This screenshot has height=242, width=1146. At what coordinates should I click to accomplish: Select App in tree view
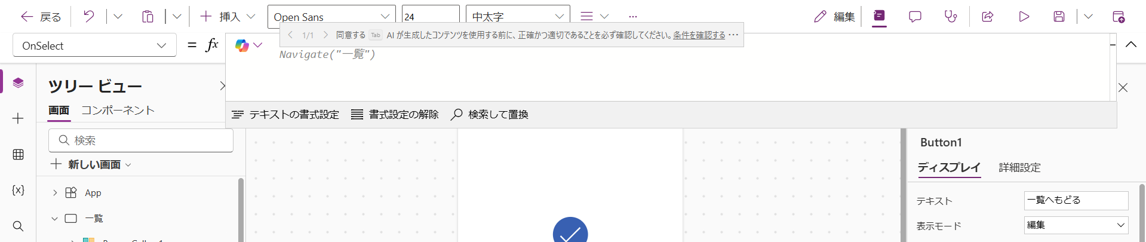pyautogui.click(x=93, y=193)
